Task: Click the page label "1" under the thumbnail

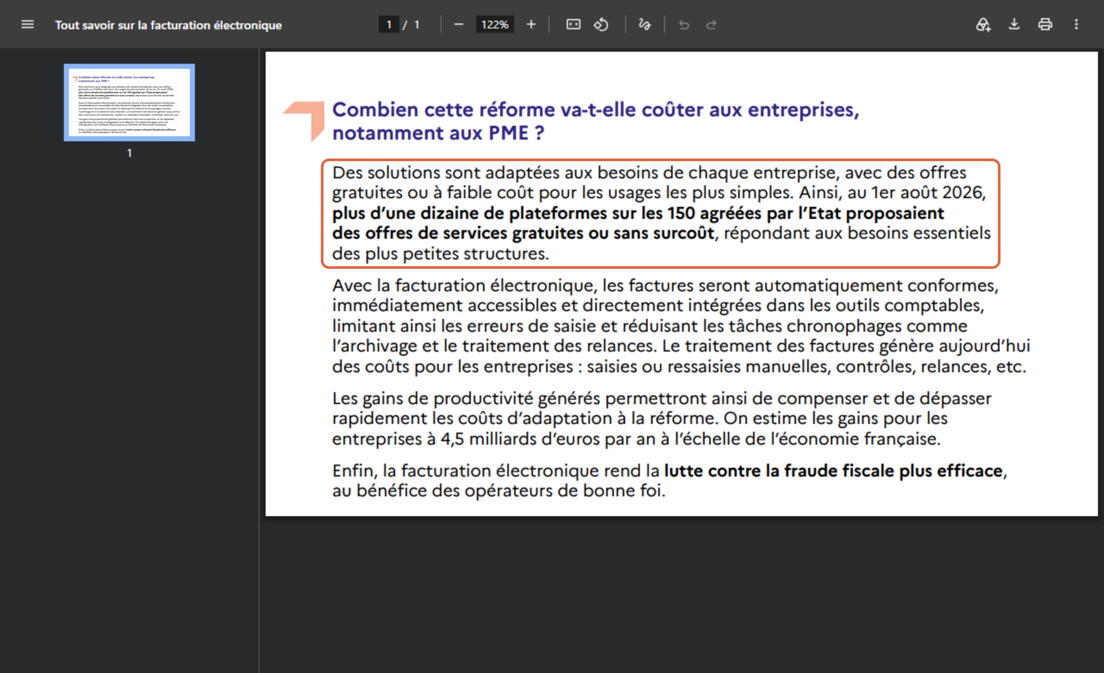Action: pos(129,153)
